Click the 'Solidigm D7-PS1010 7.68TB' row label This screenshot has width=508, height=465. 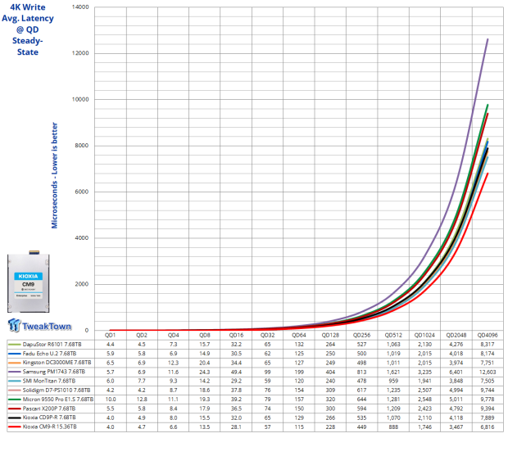(57, 391)
